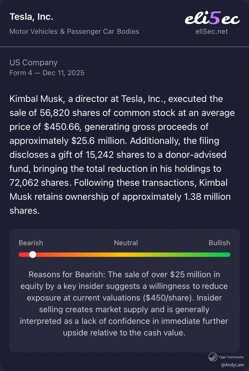This screenshot has height=371, width=249.
Task: Select the Neutral sentiment label
Action: (x=126, y=243)
